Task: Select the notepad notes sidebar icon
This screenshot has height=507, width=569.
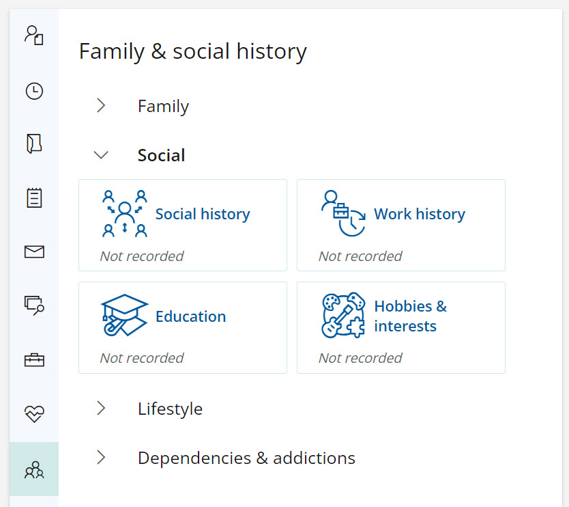Action: tap(34, 197)
